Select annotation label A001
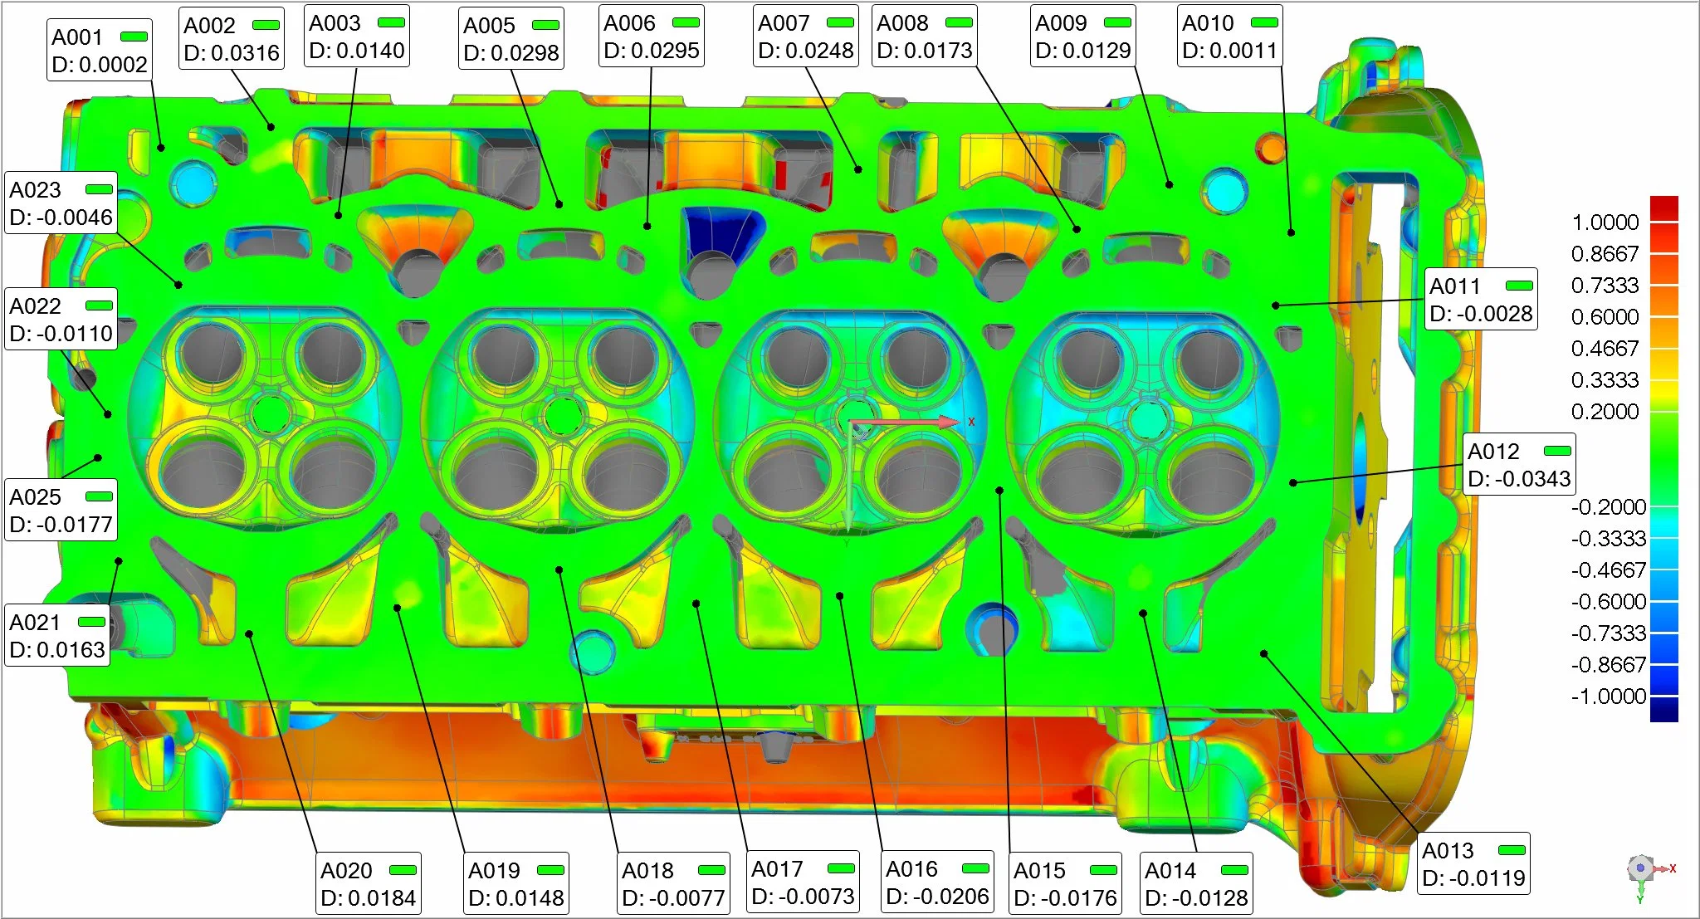Image resolution: width=1700 pixels, height=919 pixels. (x=100, y=51)
